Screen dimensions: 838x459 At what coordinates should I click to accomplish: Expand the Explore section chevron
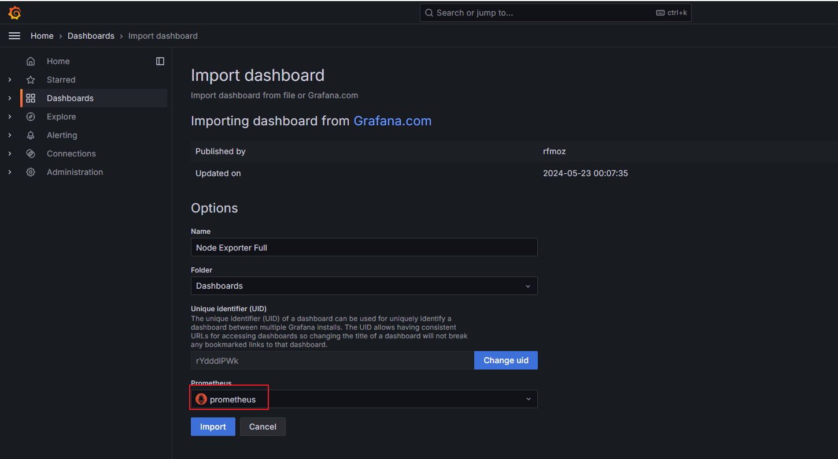[x=10, y=117]
